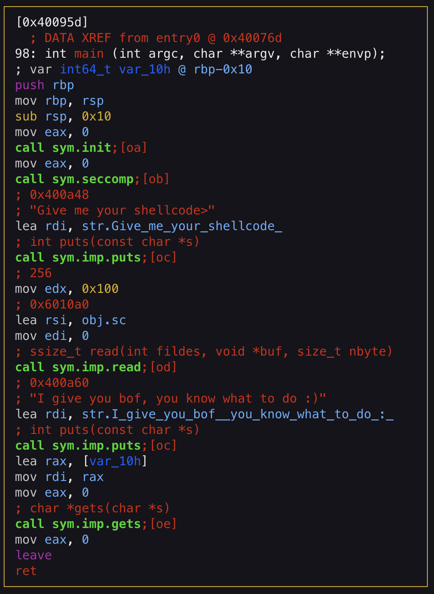Follow the entry0 xref address 0x40076d
434x594 pixels.
(252, 38)
